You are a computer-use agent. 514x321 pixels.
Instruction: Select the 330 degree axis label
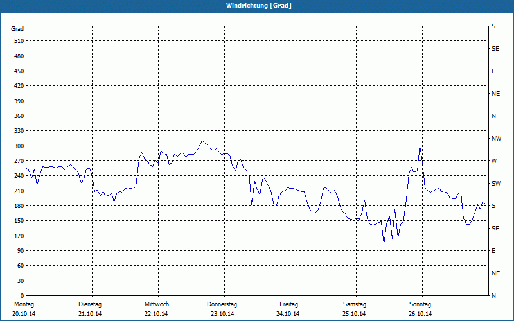(x=19, y=131)
